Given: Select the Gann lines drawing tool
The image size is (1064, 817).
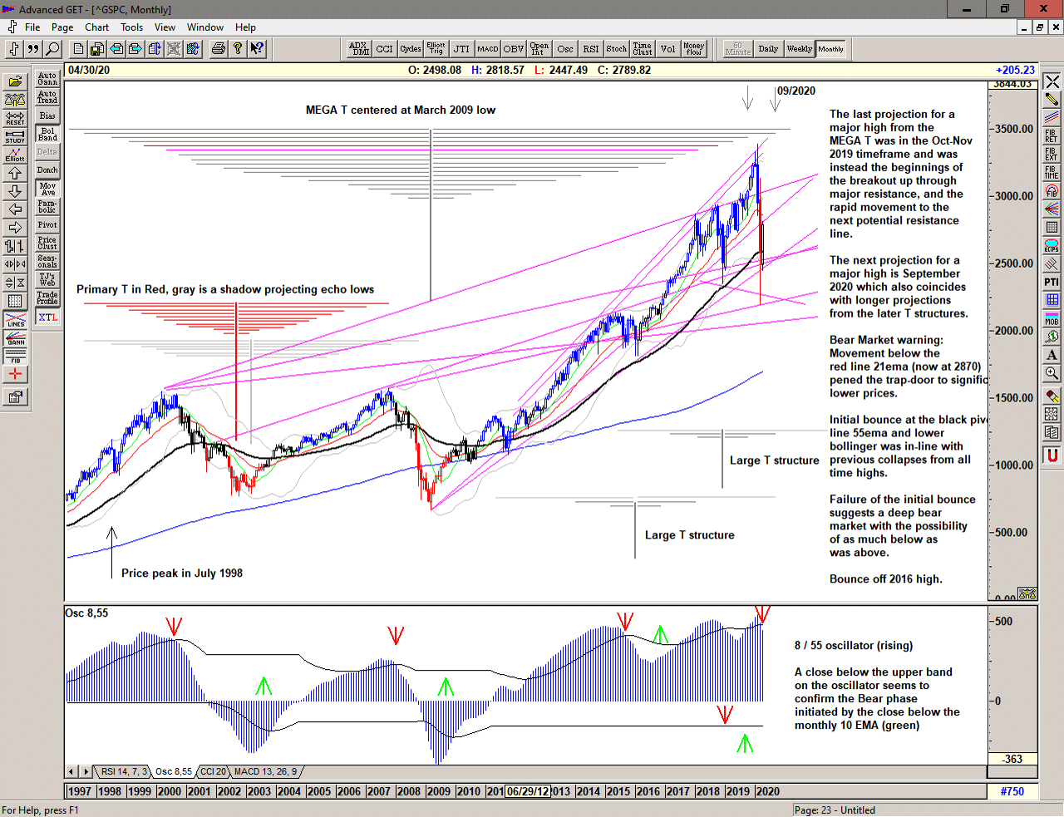Looking at the screenshot, I should point(15,337).
